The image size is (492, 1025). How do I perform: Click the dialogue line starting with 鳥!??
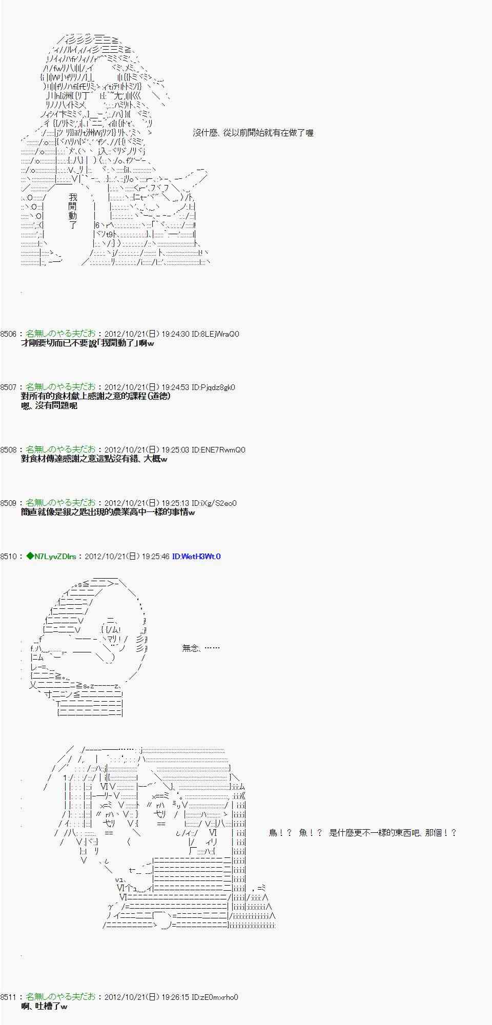coord(362,833)
